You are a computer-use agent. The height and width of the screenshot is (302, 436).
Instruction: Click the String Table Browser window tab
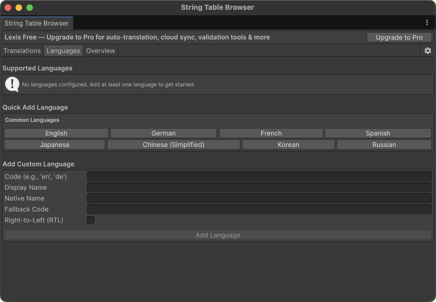click(36, 23)
